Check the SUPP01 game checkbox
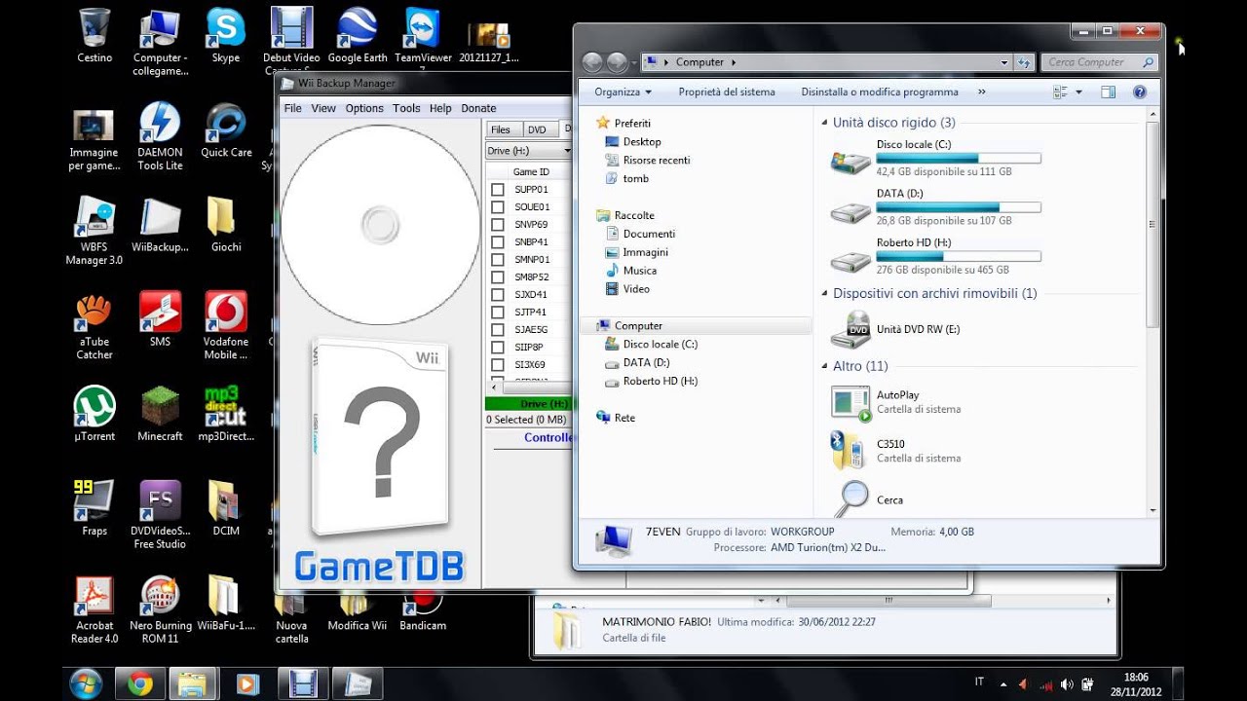 (498, 189)
